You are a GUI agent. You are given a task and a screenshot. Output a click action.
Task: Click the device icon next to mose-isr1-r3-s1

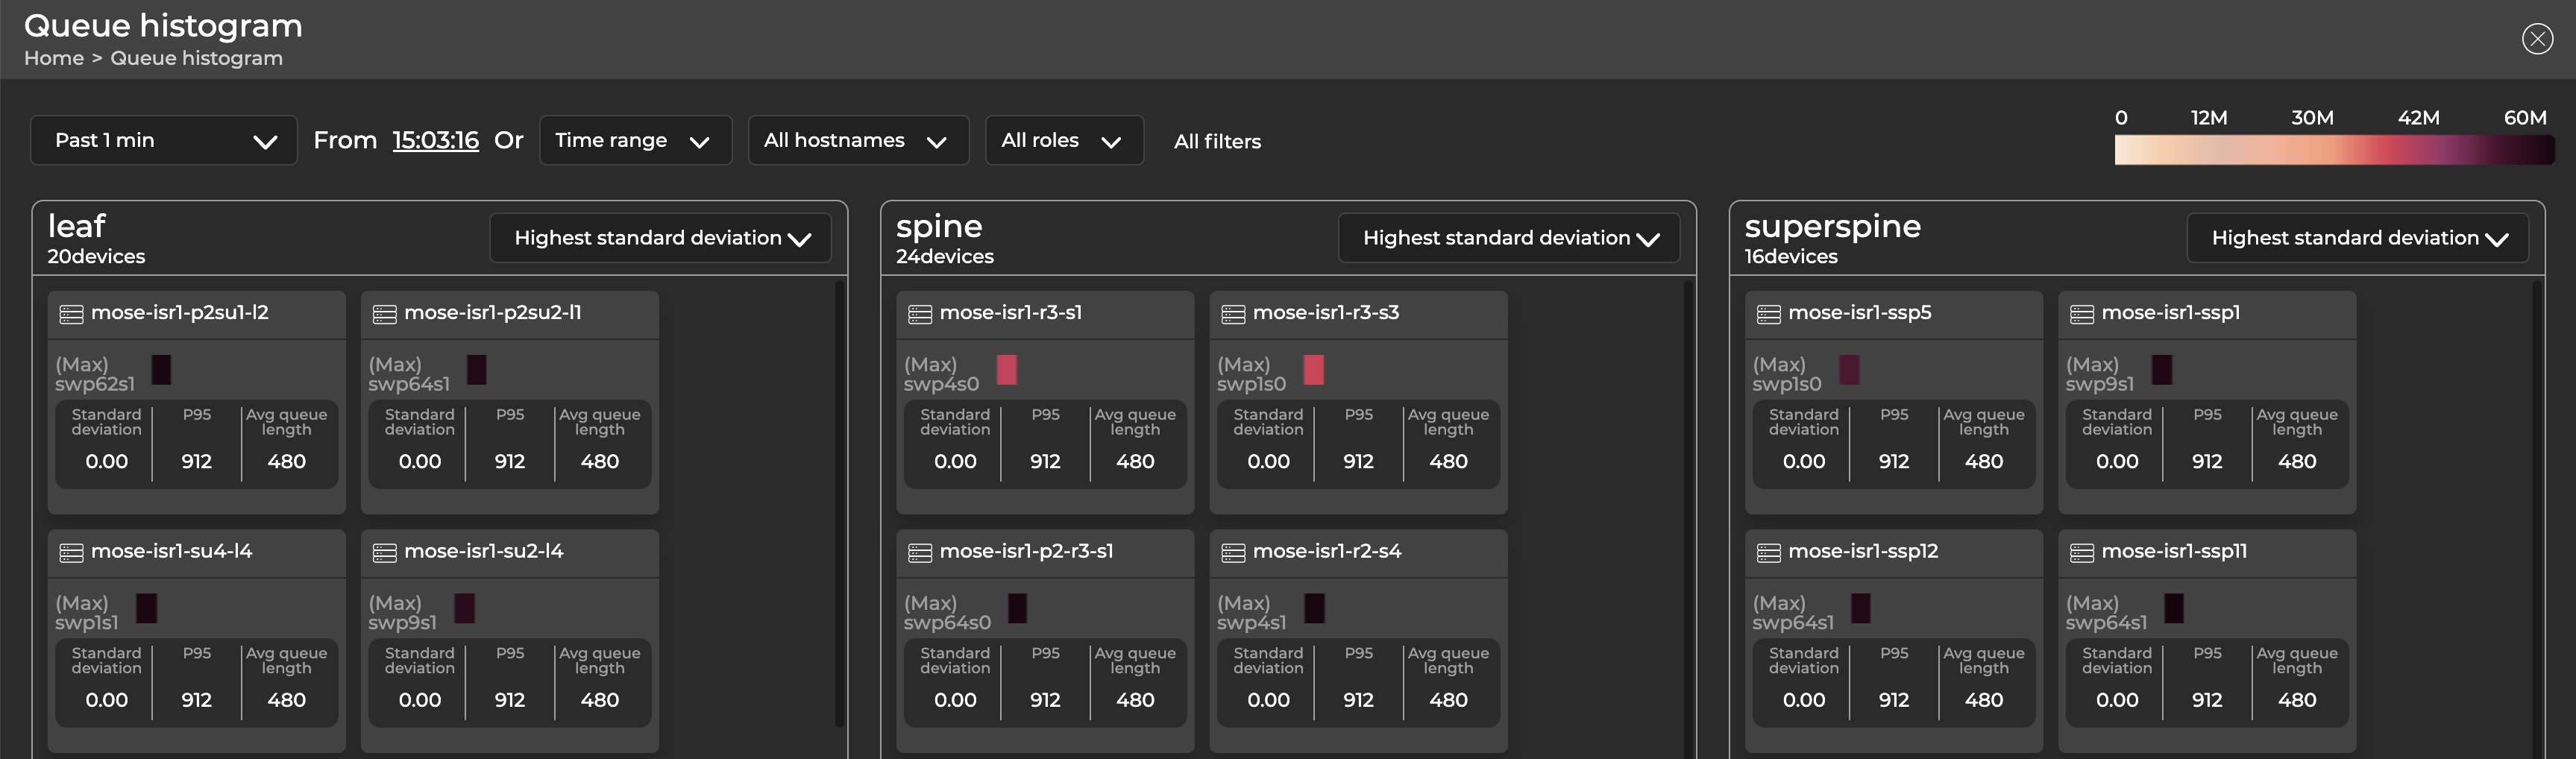click(x=920, y=313)
